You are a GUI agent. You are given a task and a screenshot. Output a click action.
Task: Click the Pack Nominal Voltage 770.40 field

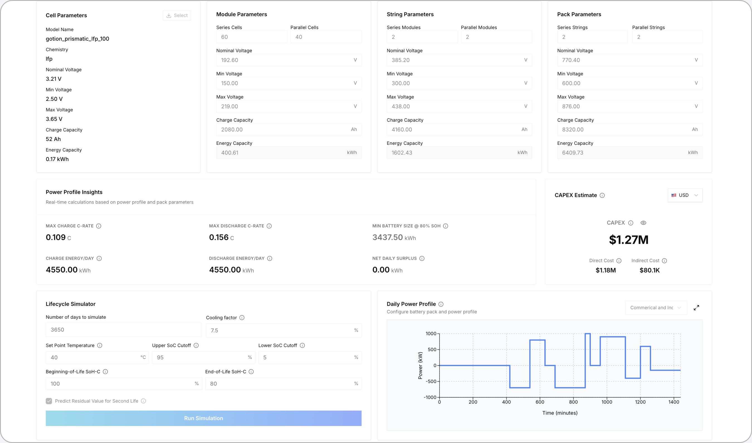click(x=630, y=60)
